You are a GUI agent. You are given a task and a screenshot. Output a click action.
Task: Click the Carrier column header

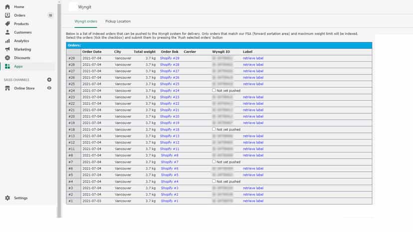point(190,52)
